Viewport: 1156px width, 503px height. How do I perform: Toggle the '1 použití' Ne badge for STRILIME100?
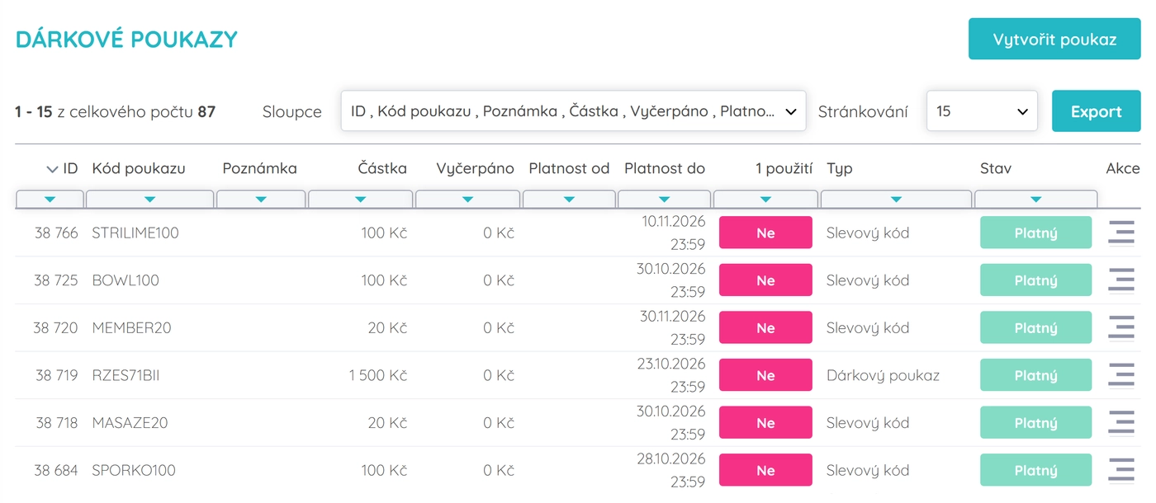click(765, 233)
